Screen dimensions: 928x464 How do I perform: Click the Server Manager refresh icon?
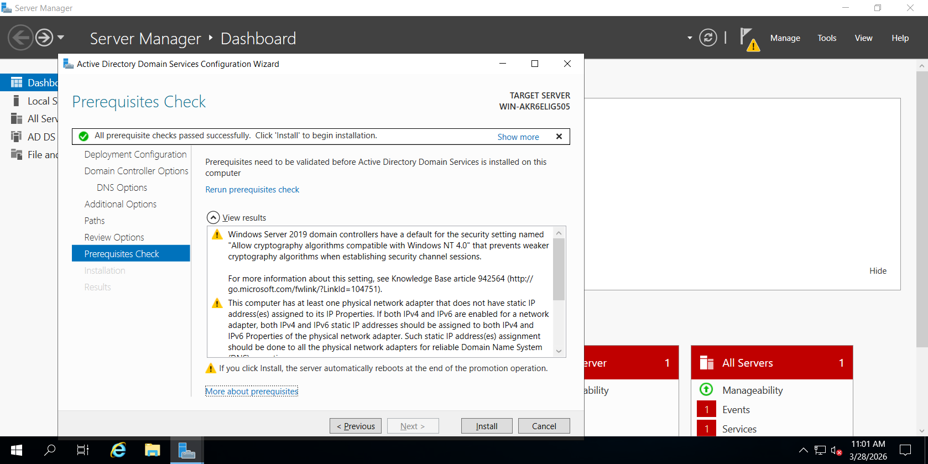coord(708,38)
